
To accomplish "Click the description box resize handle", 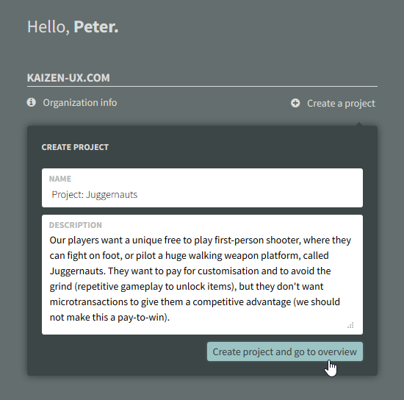I will 350,326.
